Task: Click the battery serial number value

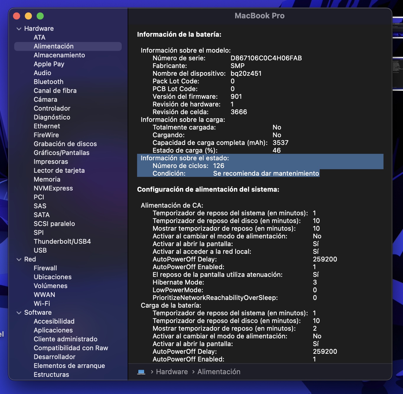Action: tap(266, 58)
